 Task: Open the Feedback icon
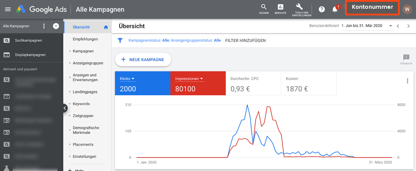406,59
